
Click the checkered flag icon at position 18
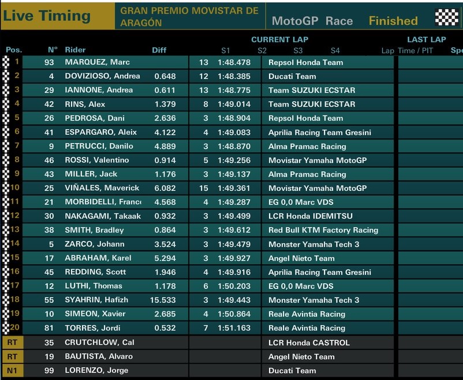(7, 300)
